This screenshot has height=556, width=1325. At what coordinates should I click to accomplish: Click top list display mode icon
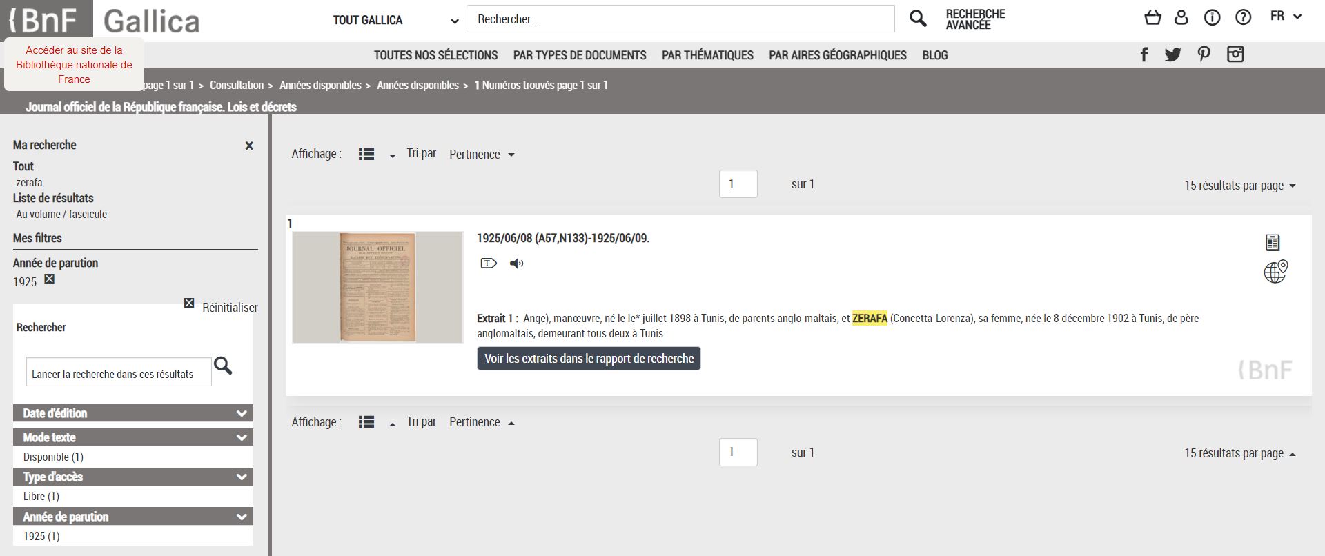click(x=366, y=155)
